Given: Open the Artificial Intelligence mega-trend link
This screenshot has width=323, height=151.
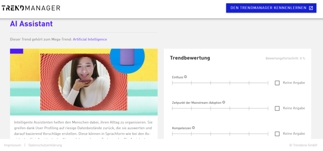Looking at the screenshot, I should pyautogui.click(x=90, y=39).
